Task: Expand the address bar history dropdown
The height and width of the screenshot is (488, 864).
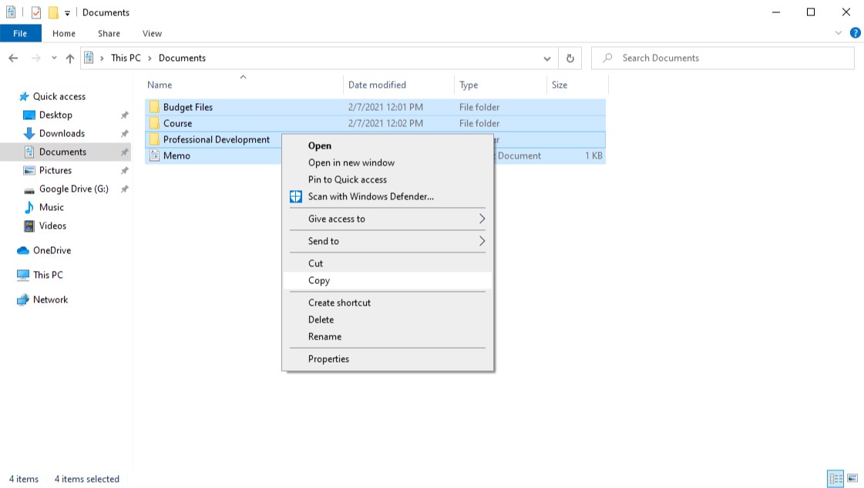Action: click(x=547, y=58)
